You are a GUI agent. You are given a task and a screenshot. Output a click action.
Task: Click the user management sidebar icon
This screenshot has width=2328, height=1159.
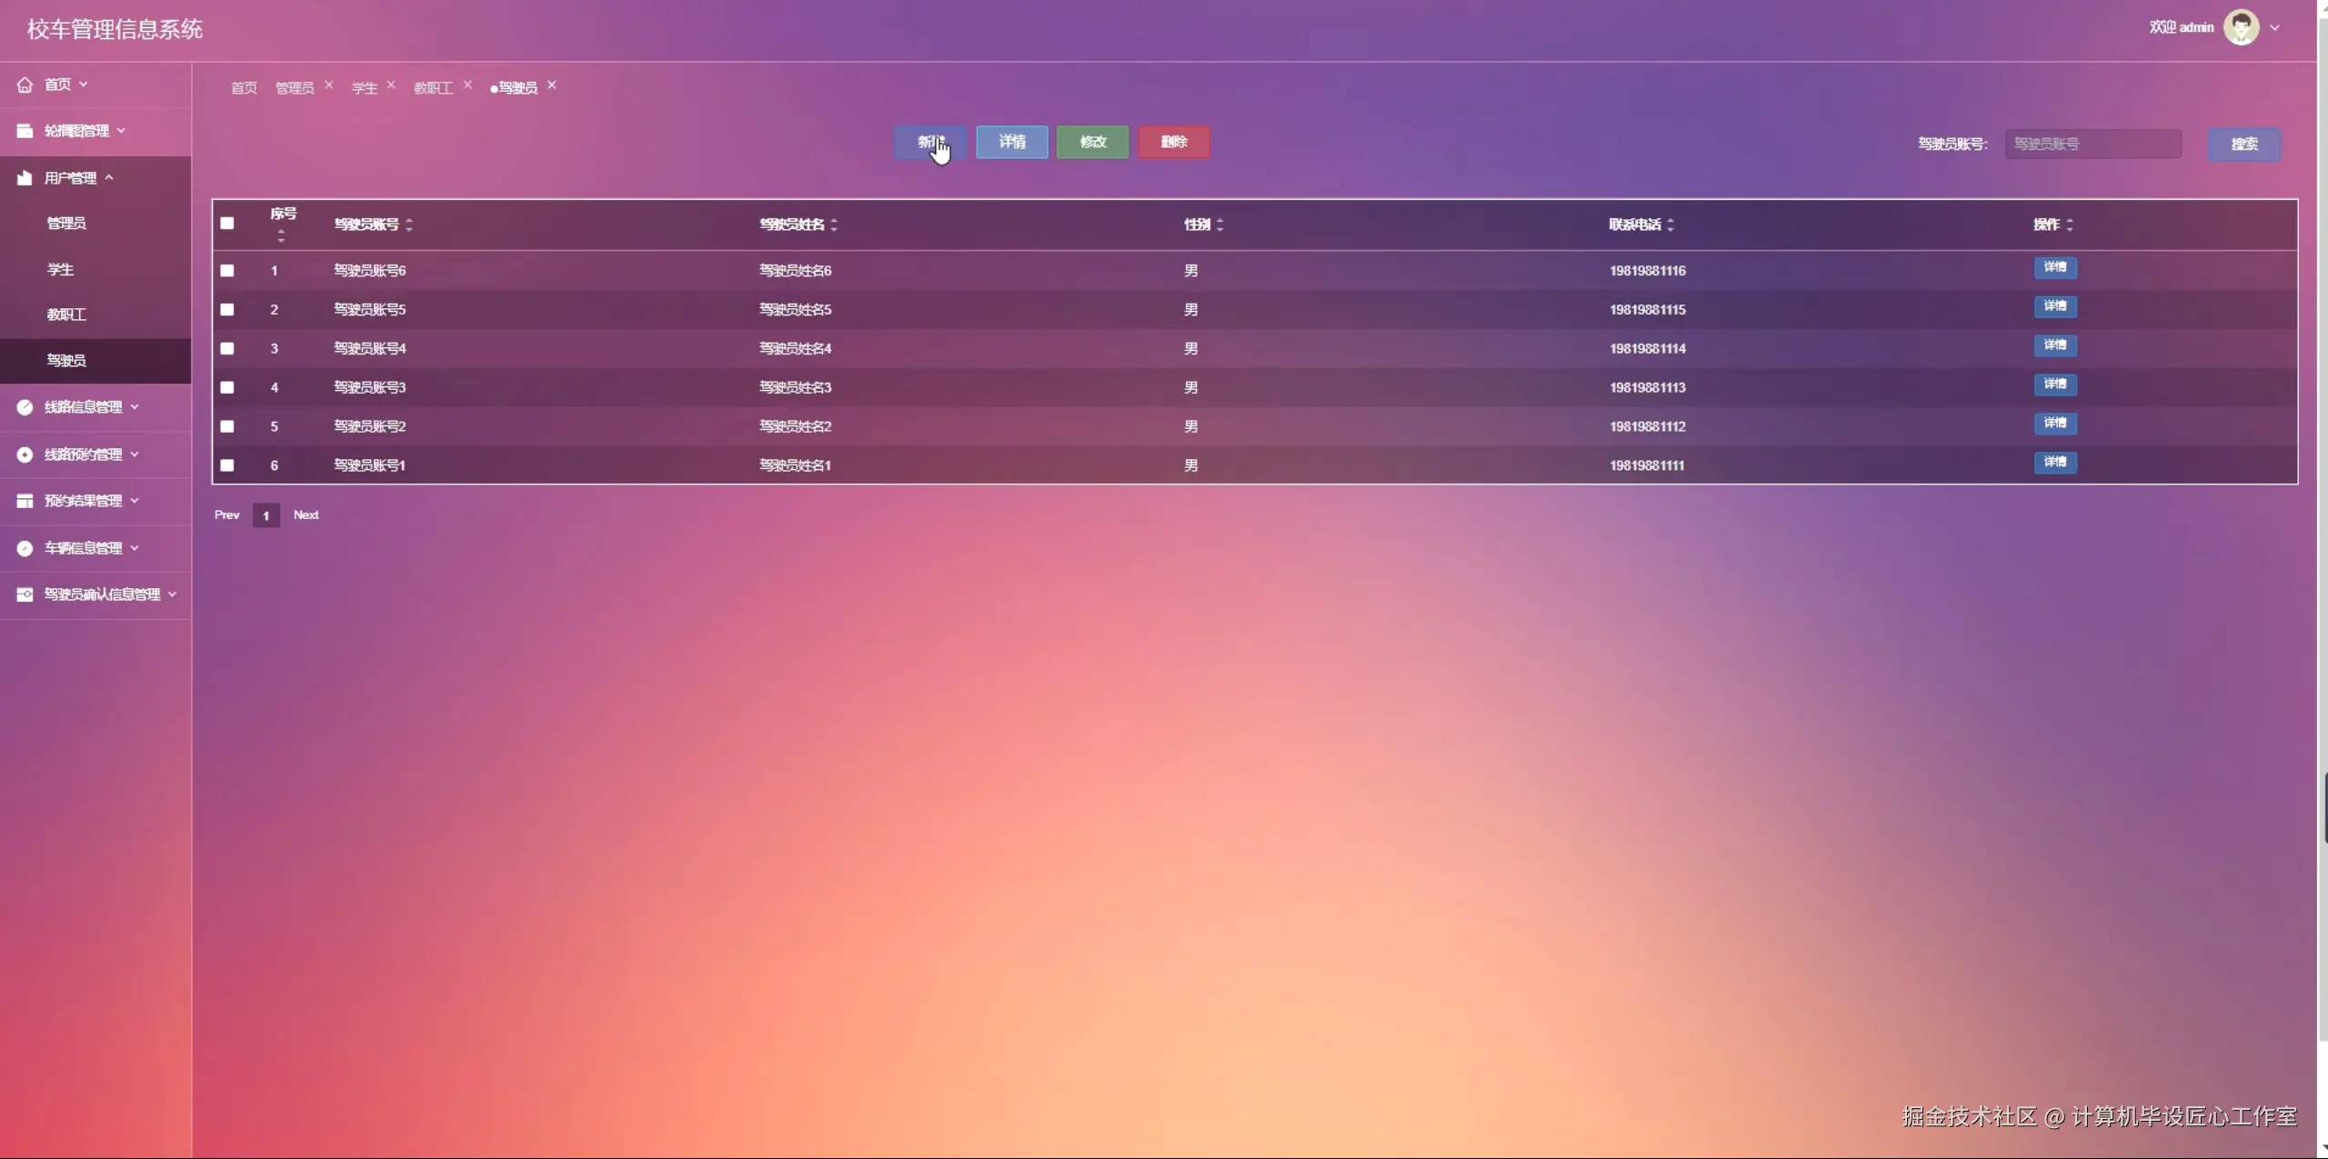click(25, 178)
